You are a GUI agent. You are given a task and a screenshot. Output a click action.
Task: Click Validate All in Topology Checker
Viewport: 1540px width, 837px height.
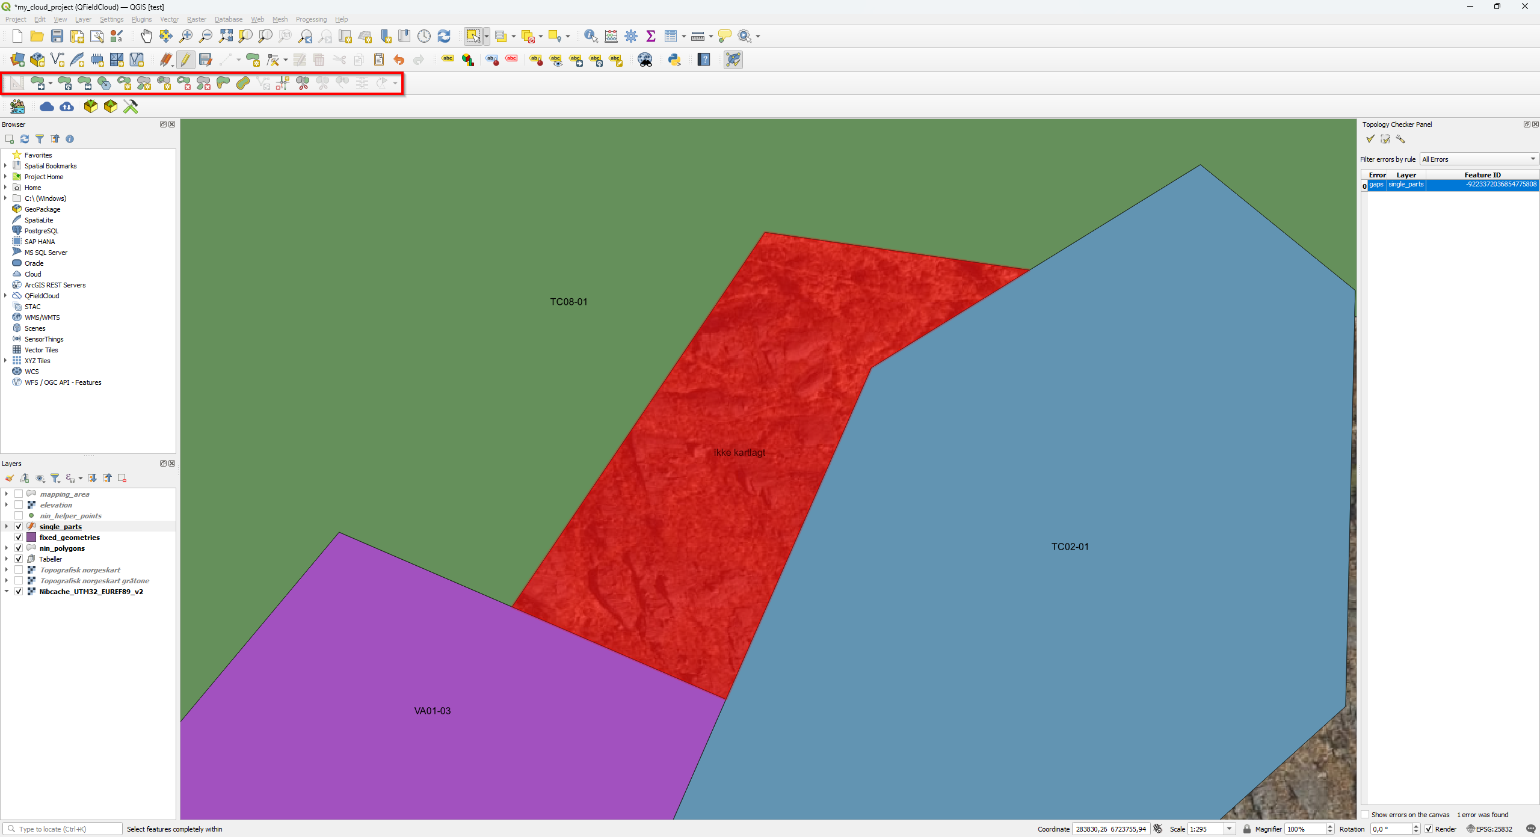[1370, 139]
